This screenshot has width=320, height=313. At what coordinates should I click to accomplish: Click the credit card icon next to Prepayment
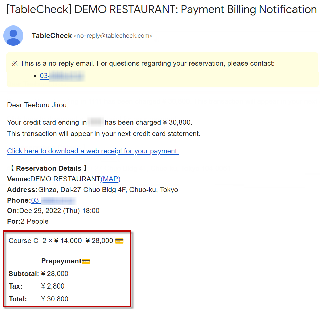(x=86, y=261)
